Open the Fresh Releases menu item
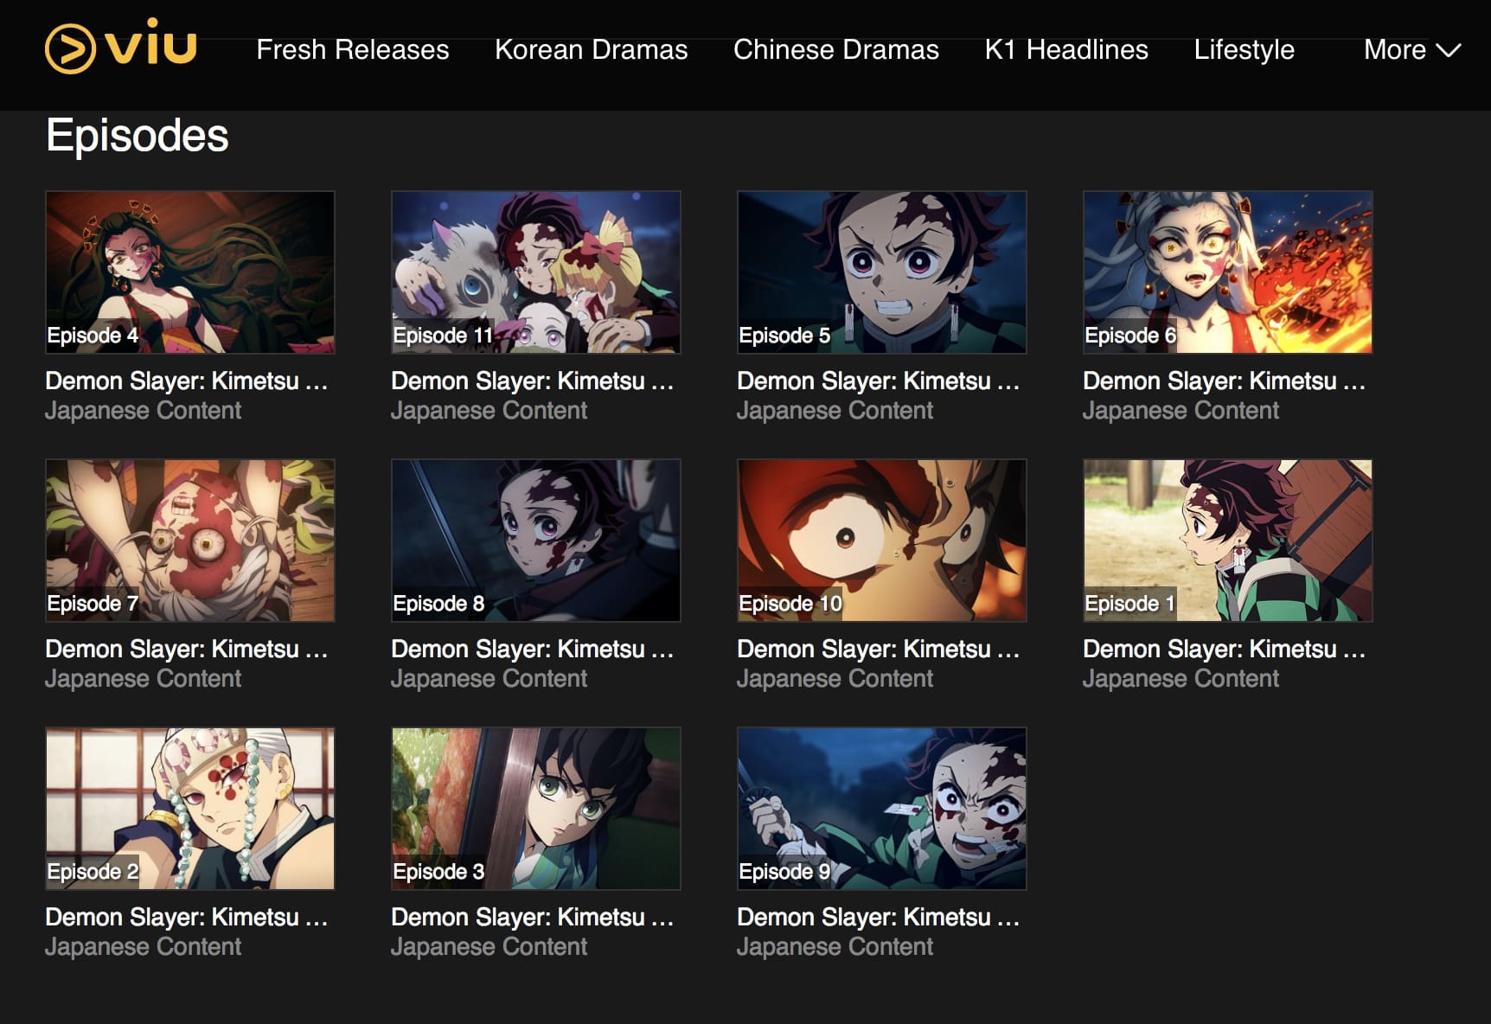The height and width of the screenshot is (1024, 1491). [x=352, y=50]
